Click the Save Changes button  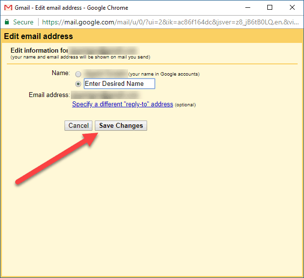click(121, 125)
